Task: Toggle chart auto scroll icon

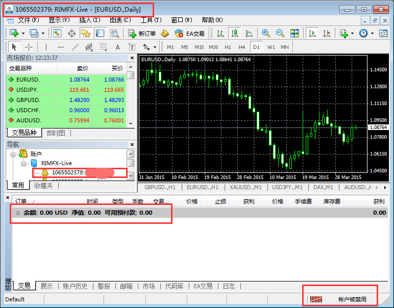Action: click(x=312, y=33)
